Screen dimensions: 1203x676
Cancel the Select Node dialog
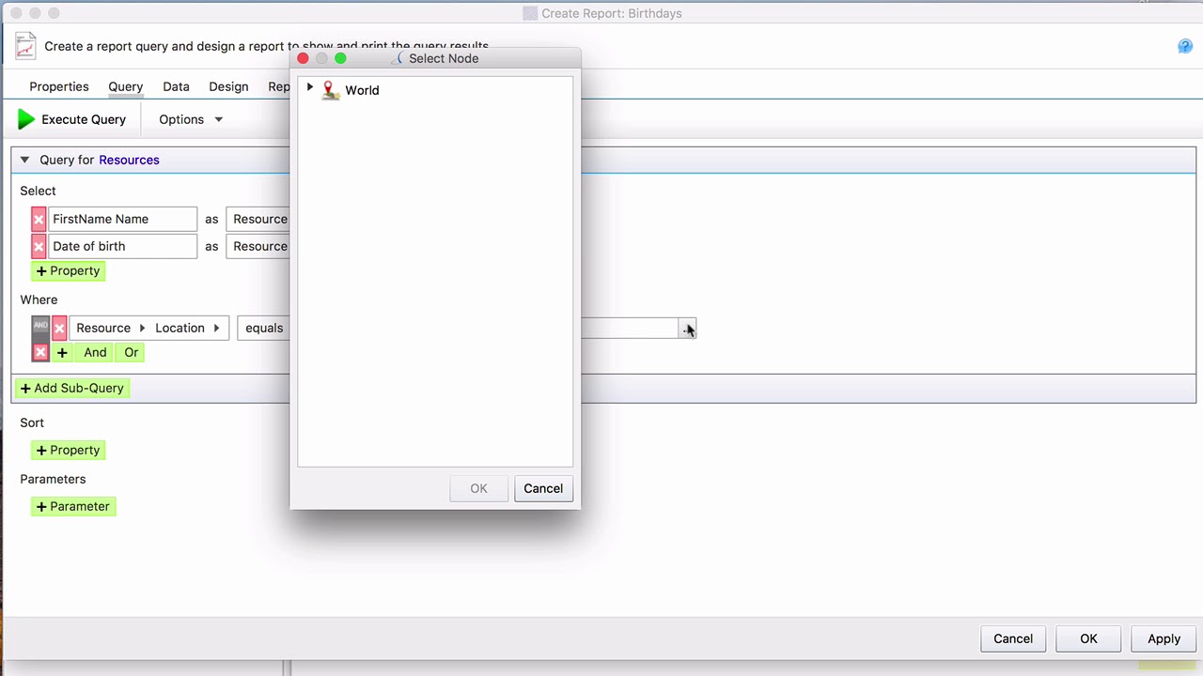pyautogui.click(x=543, y=488)
